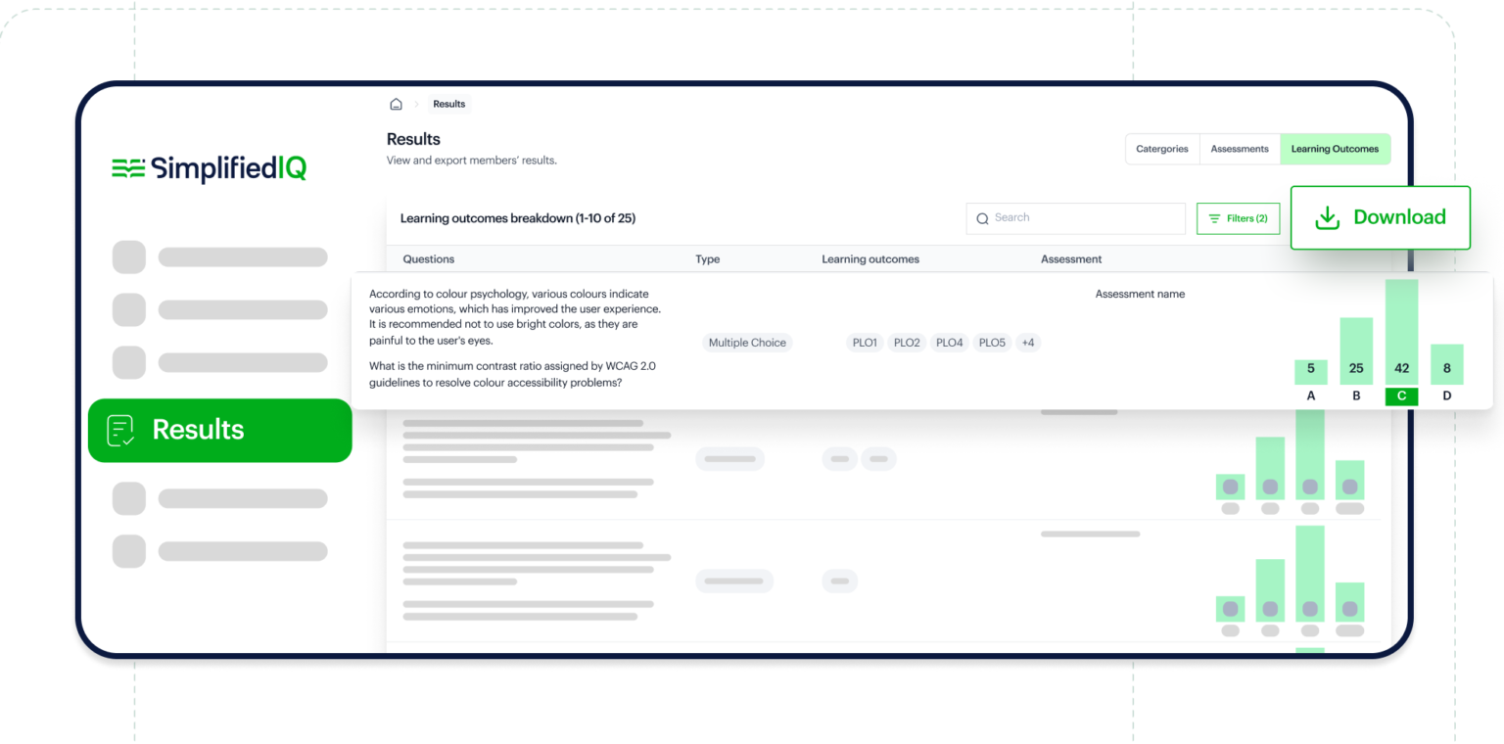
Task: Select the PLO4 outcome tag
Action: (x=949, y=343)
